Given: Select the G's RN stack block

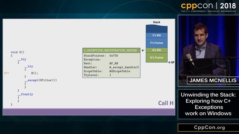Looking at the screenshot, I should [x=156, y=50].
